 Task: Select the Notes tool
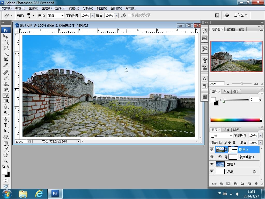[x=6, y=144]
